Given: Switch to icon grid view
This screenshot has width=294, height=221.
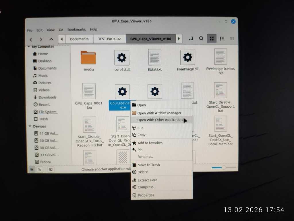Looking at the screenshot, I should pos(212,39).
